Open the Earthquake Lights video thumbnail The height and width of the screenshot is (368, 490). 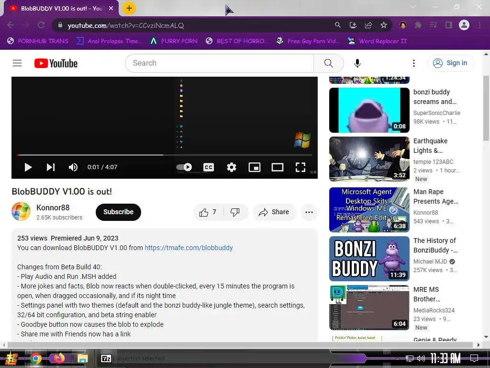369,159
